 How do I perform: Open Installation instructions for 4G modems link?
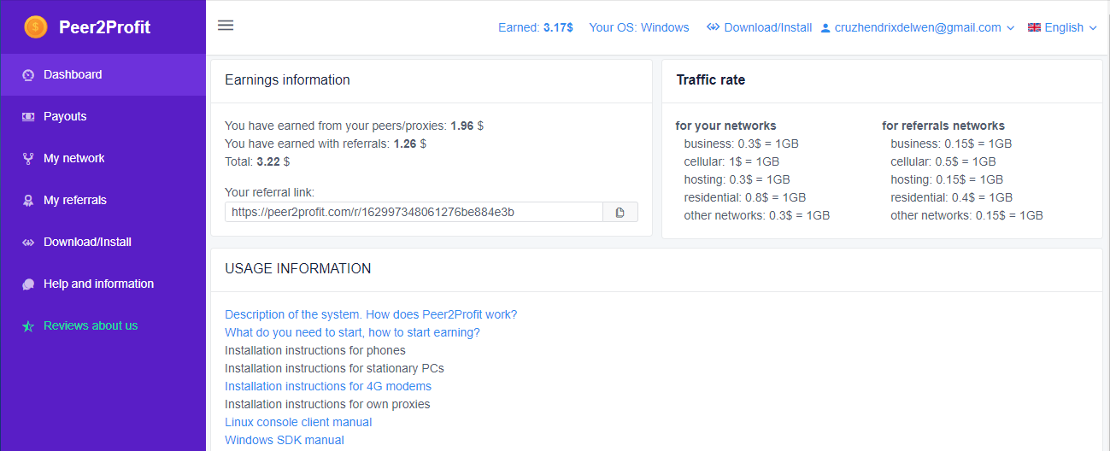(328, 386)
